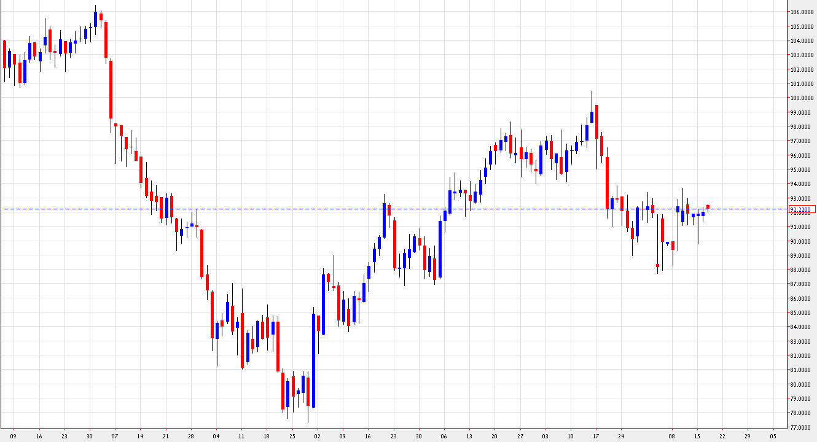Select the 84.0000 price axis label

click(801, 327)
